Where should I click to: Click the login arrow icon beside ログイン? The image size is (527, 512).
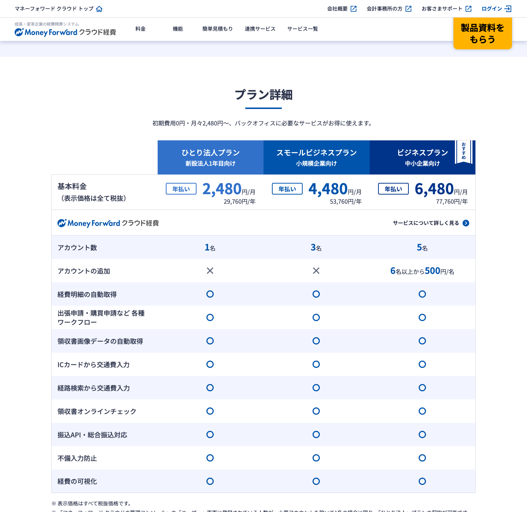pyautogui.click(x=508, y=9)
